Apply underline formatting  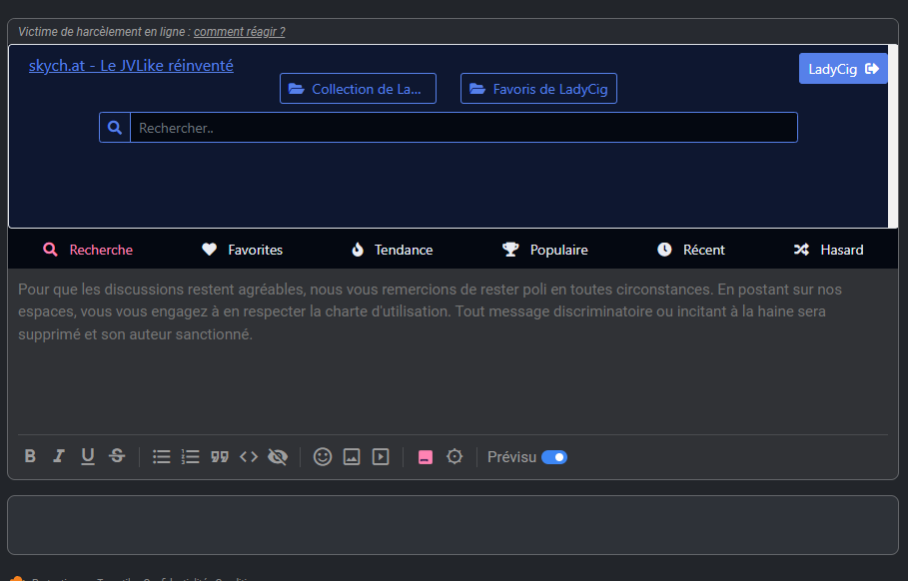(x=88, y=456)
